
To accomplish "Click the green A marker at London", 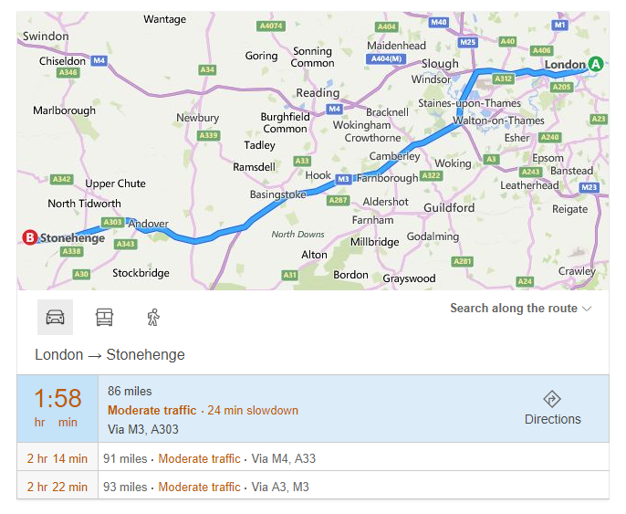I will (x=596, y=64).
